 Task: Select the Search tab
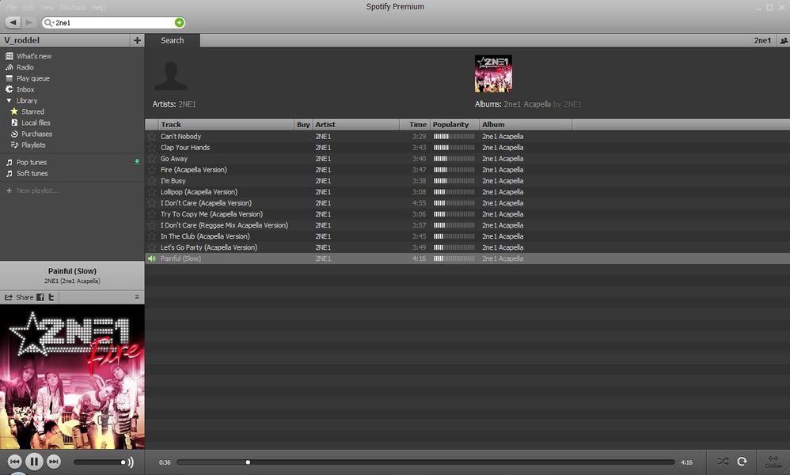point(173,40)
